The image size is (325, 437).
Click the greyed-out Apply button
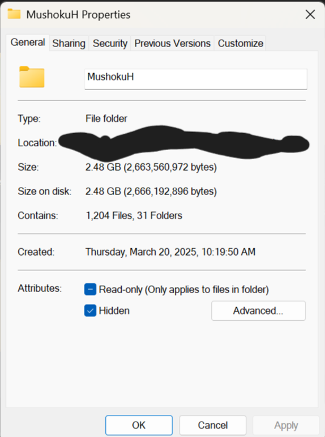pyautogui.click(x=286, y=425)
